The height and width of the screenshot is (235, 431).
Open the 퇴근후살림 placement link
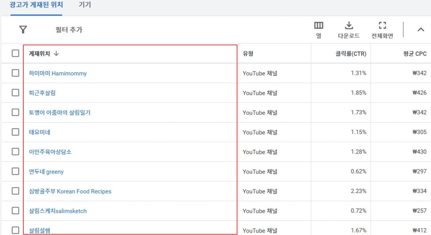pos(42,93)
